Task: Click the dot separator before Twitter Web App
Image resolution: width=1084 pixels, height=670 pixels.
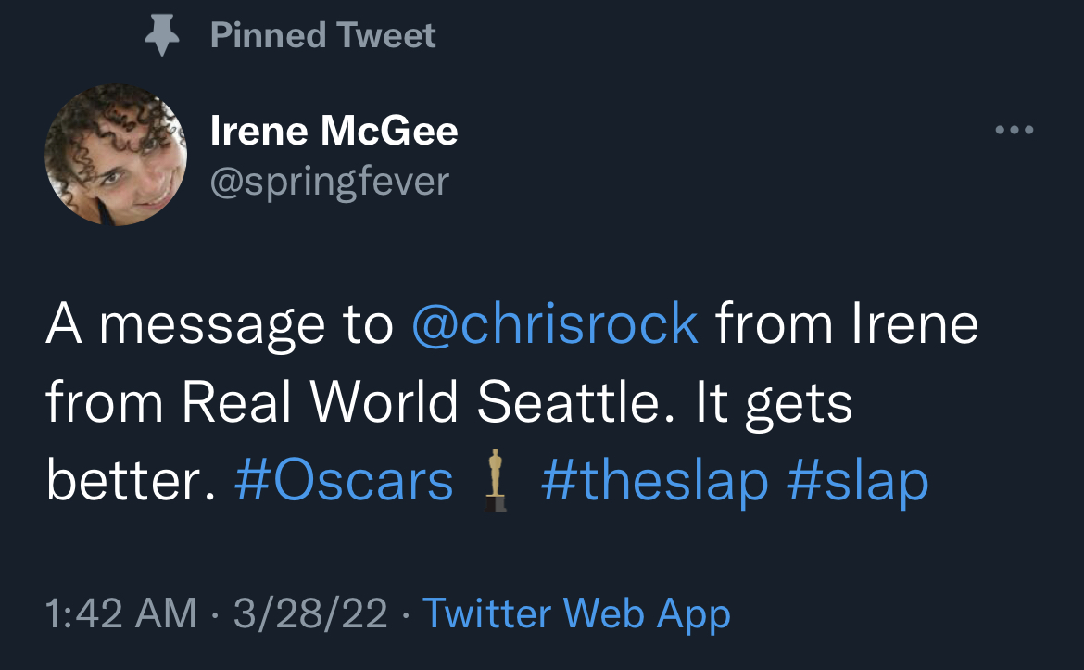Action: [405, 614]
